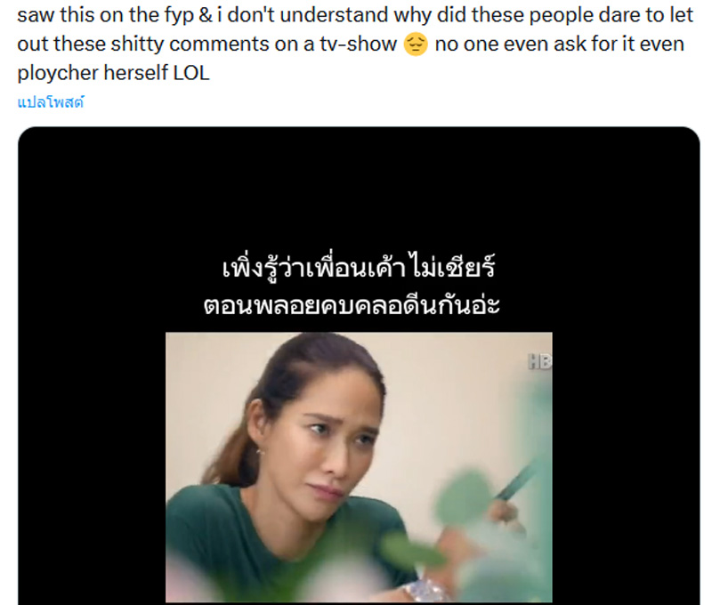The width and height of the screenshot is (712, 605).
Task: Click the word "LOL" ending the post
Action: [191, 73]
